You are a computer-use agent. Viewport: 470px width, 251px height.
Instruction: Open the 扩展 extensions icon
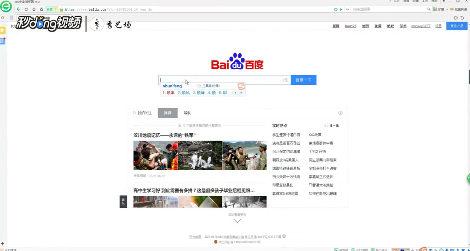(439, 9)
